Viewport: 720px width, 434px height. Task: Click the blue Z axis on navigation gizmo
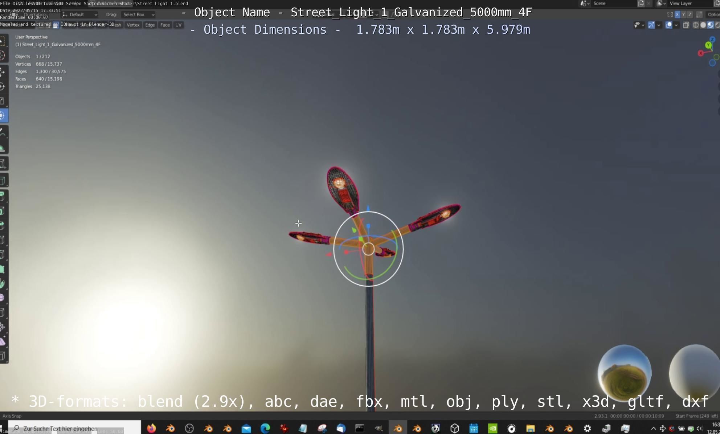click(712, 39)
